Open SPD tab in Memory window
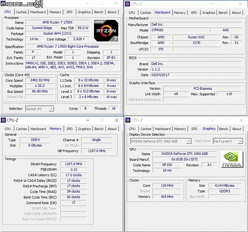The height and width of the screenshot is (232, 248). (x=70, y=129)
